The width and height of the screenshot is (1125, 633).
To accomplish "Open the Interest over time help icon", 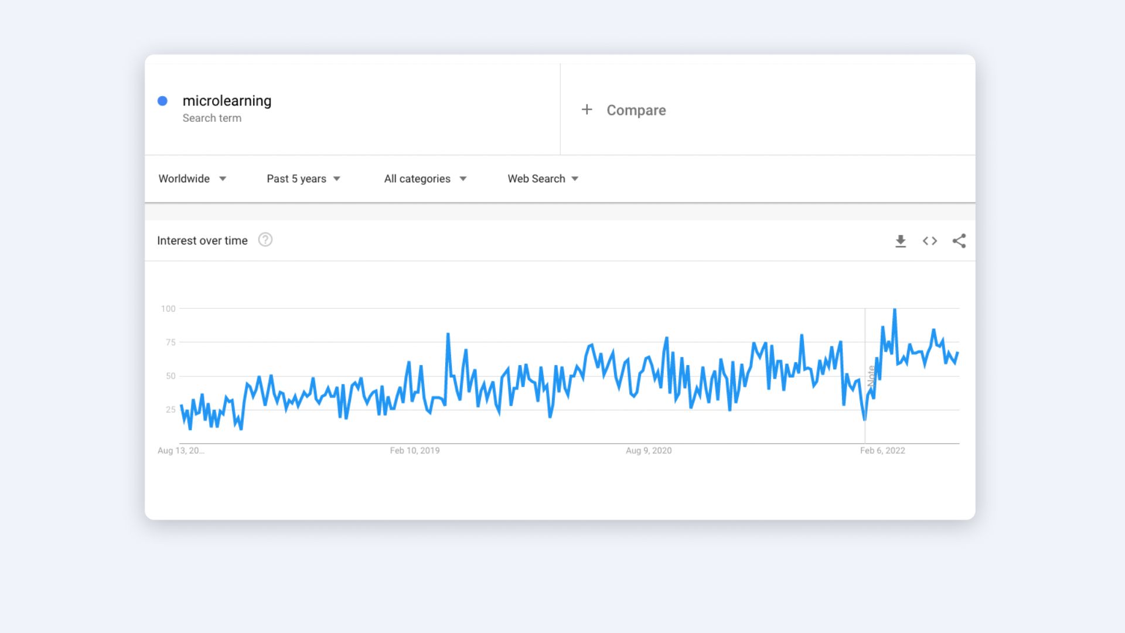I will pos(265,240).
